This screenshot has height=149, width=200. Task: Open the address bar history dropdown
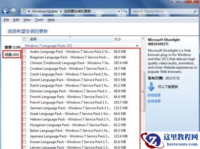point(119,11)
